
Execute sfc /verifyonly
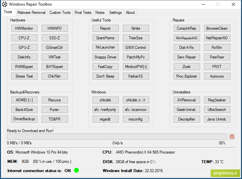pyautogui.click(x=106, y=110)
